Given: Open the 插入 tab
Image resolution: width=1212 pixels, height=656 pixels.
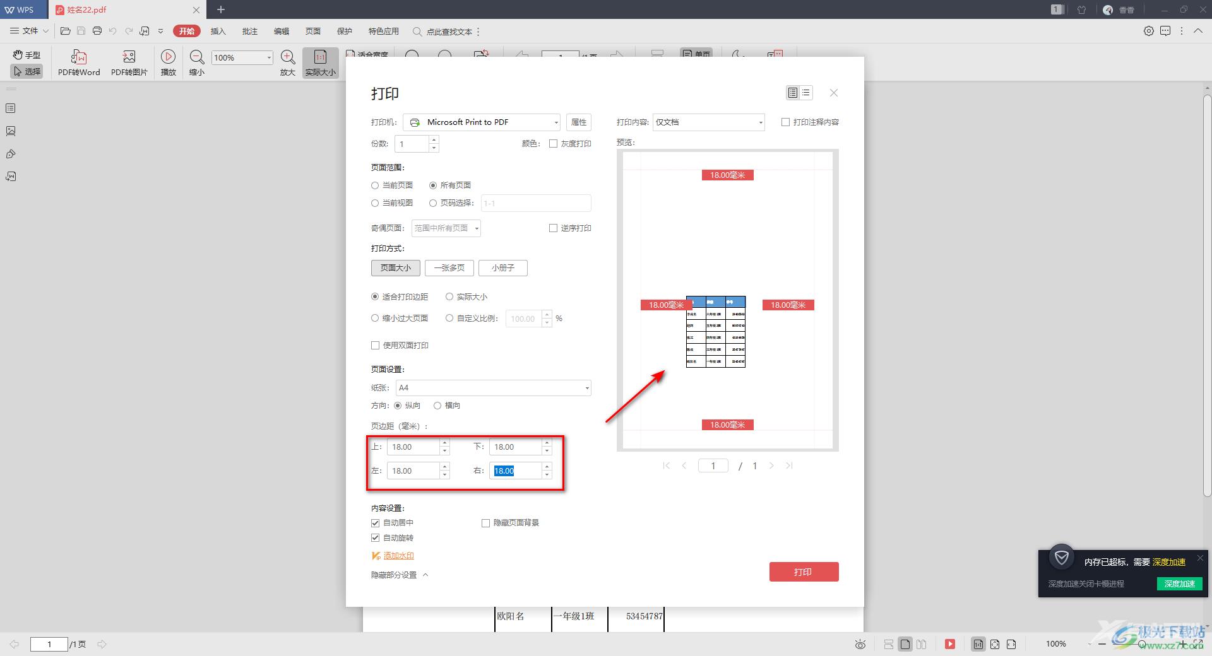Looking at the screenshot, I should (218, 31).
